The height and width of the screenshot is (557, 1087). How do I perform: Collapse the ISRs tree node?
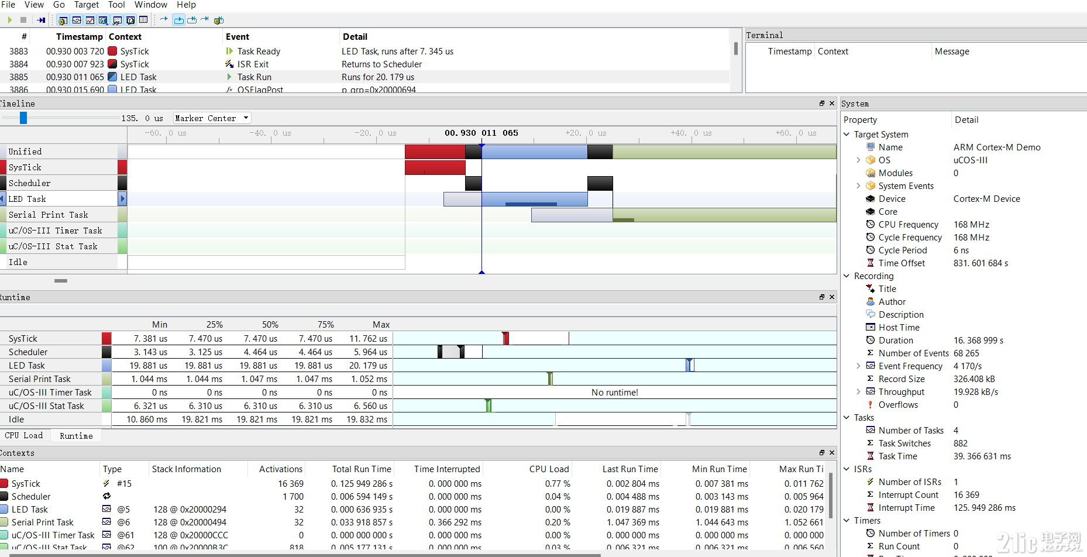pyautogui.click(x=847, y=469)
